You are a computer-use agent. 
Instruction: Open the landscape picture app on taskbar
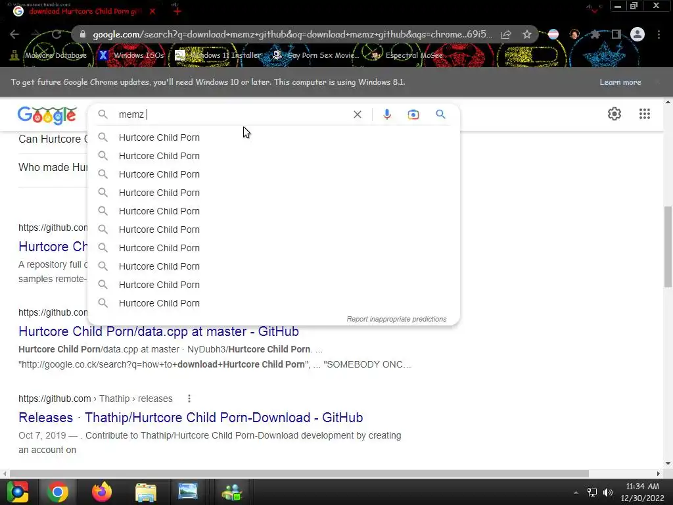point(188,492)
